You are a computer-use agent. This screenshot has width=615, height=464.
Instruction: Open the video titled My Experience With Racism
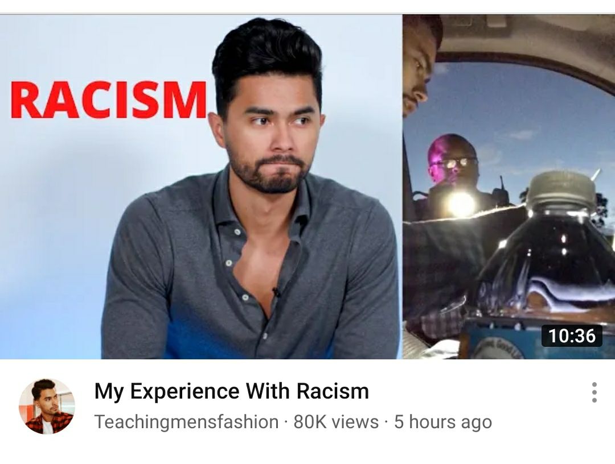pos(231,391)
